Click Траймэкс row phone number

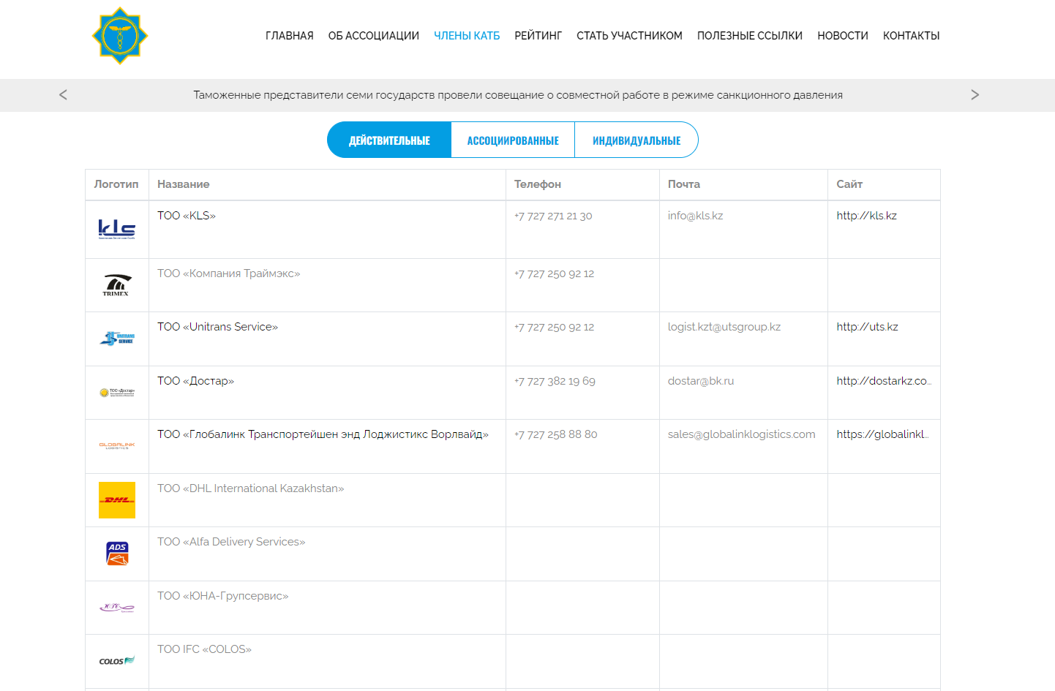click(x=554, y=273)
